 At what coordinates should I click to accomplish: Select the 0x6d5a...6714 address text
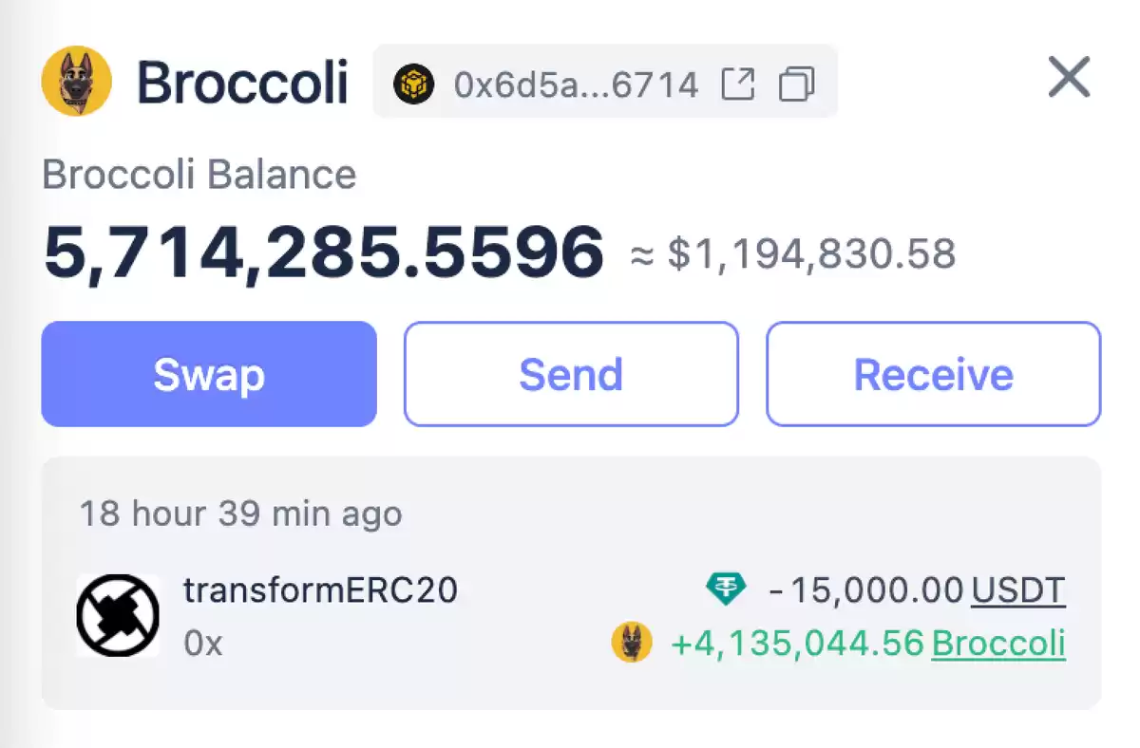coord(577,85)
